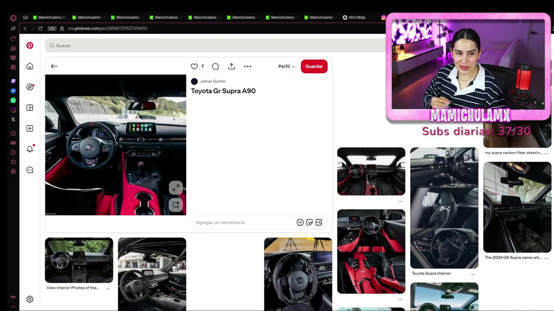Open WhatsApp in the browser sidebar
554x311 pixels.
tap(13, 100)
